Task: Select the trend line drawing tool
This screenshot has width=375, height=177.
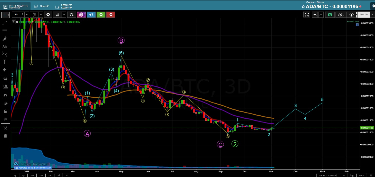Action: click(5, 23)
